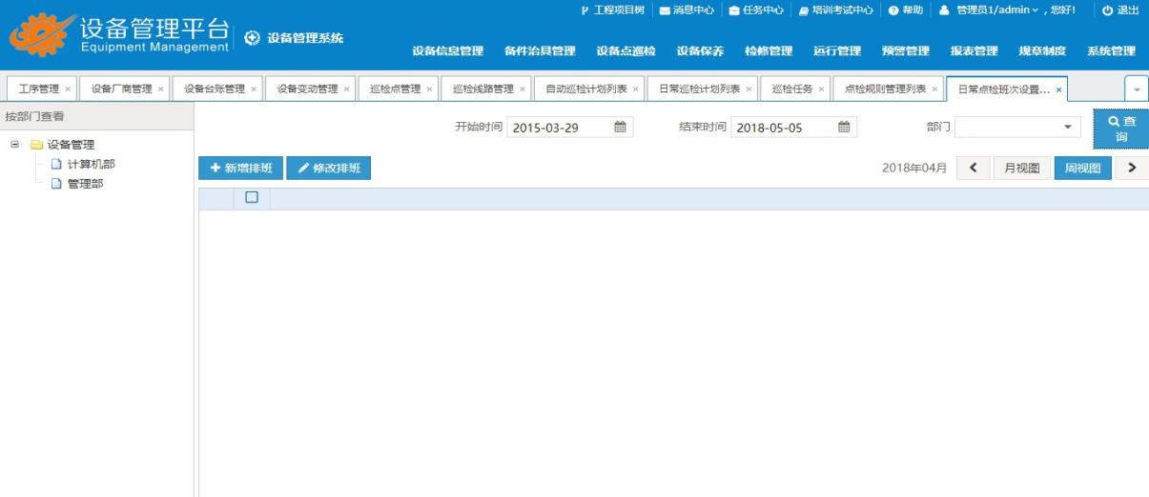
Task: Switch to 周视图 week view
Action: pos(1082,169)
